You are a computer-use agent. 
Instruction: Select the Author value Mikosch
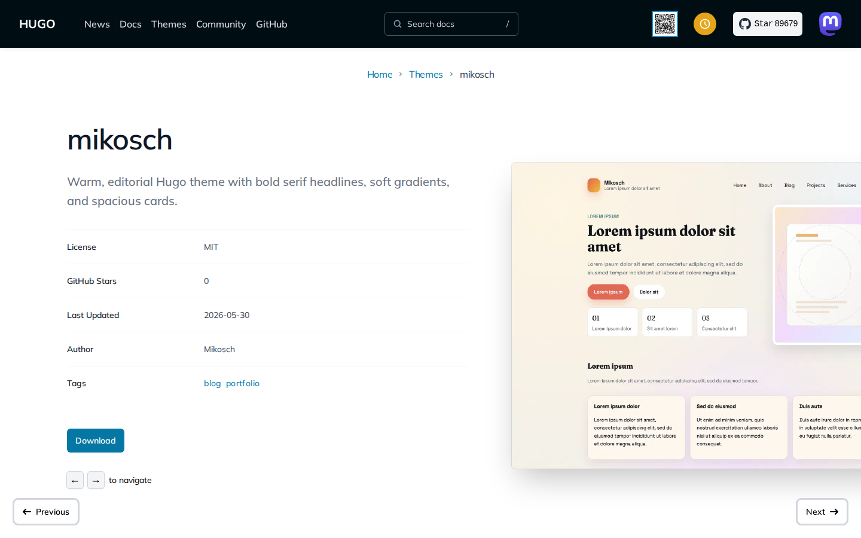[219, 349]
